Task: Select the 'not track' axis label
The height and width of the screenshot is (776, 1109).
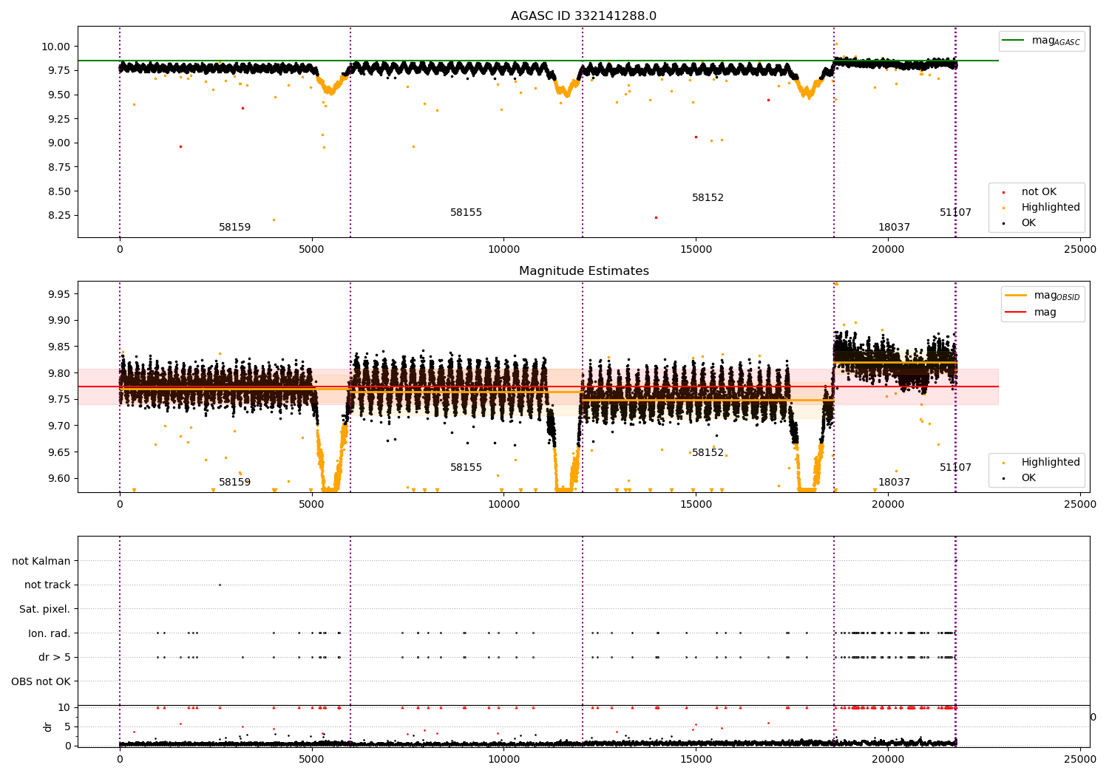Action: tap(47, 585)
